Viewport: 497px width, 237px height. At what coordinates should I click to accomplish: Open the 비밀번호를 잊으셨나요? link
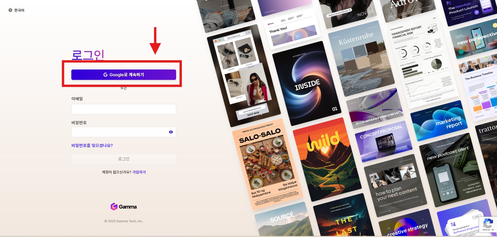pos(92,145)
